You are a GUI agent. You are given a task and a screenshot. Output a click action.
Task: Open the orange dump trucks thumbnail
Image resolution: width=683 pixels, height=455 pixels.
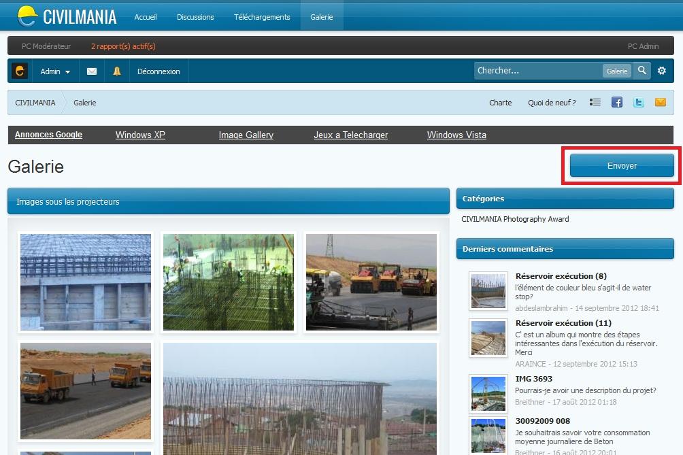[86, 391]
